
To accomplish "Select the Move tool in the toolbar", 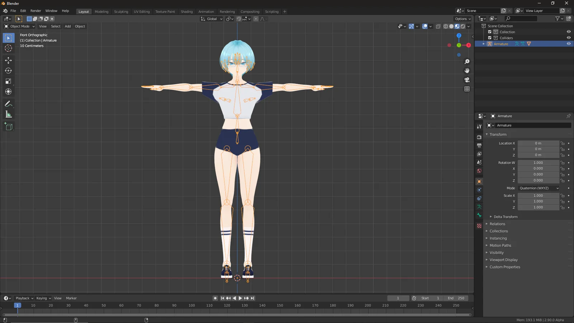I will coord(9,60).
